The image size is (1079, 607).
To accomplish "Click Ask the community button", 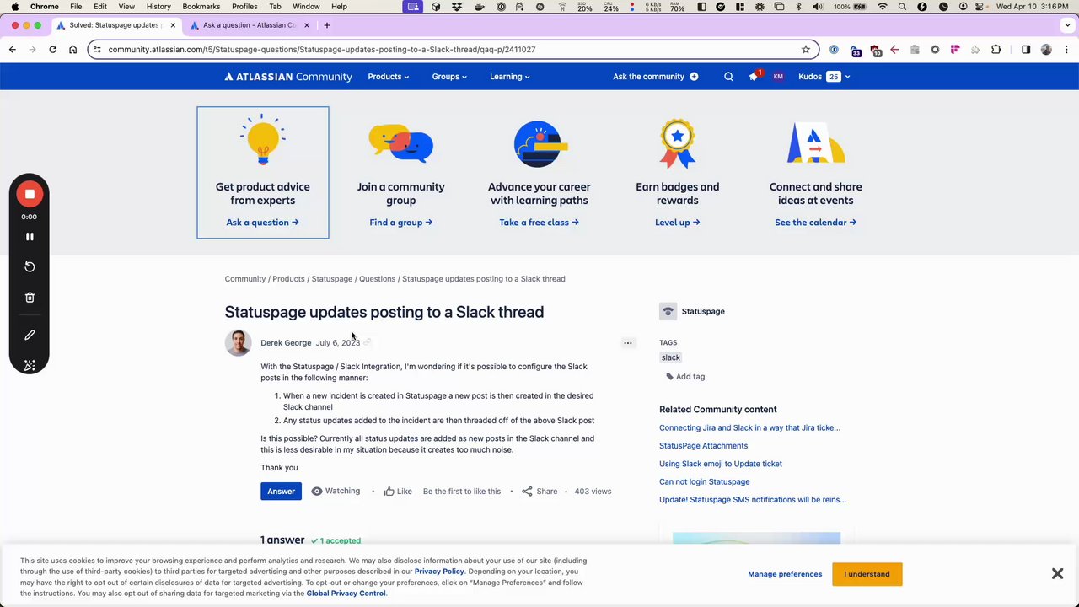I will click(656, 77).
